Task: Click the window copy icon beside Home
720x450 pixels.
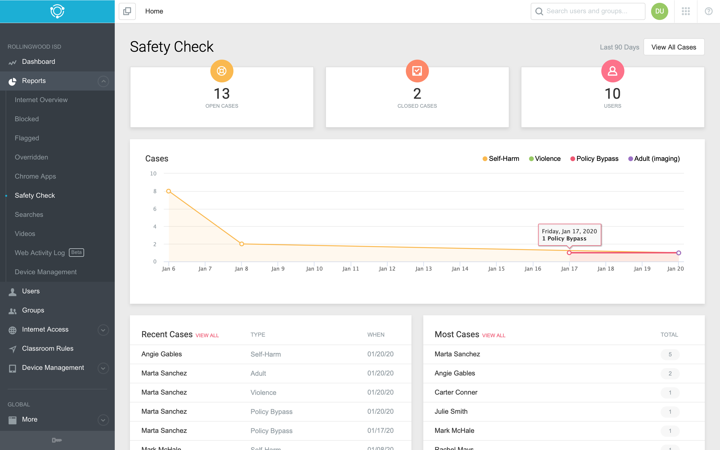Action: pos(127,11)
